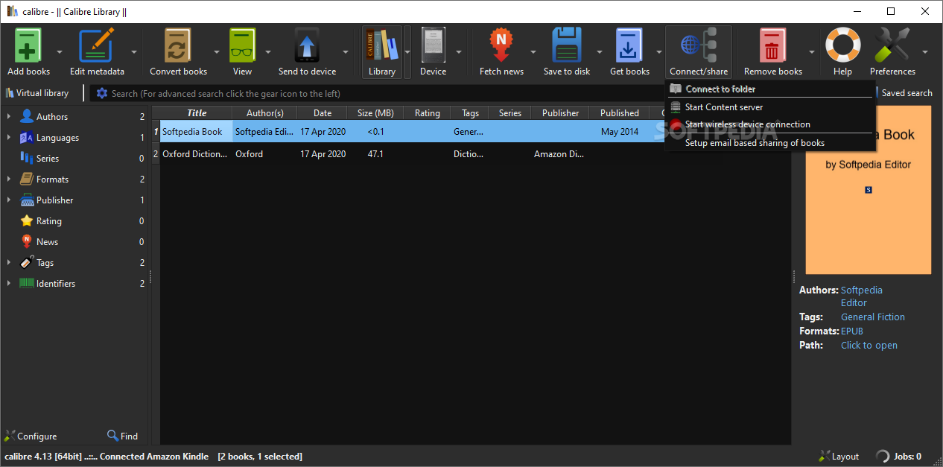943x467 pixels.
Task: Open the Layout button
Action: (839, 456)
